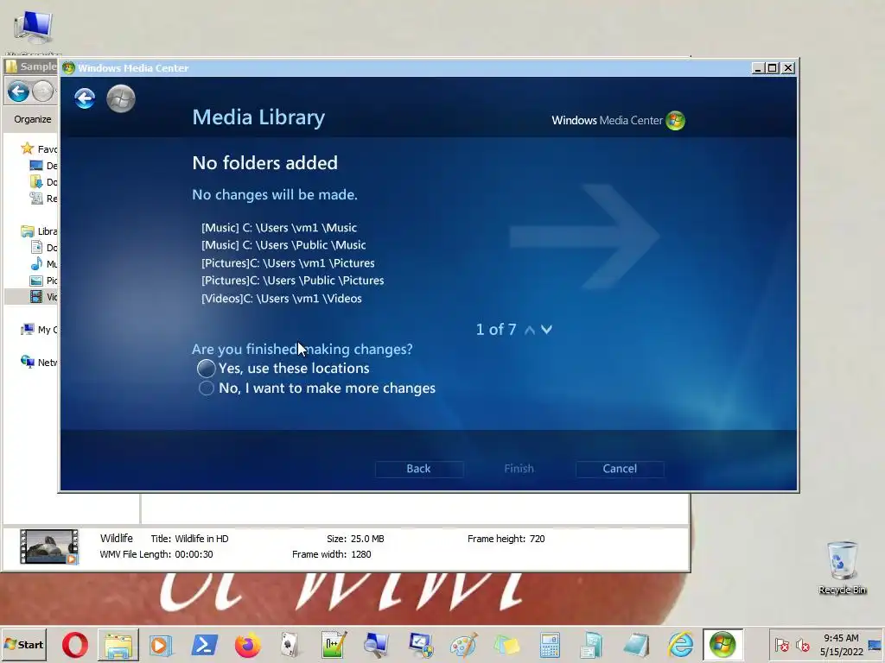Open Solitaire card game from taskbar
Screen dimensions: 885x663
click(x=290, y=645)
